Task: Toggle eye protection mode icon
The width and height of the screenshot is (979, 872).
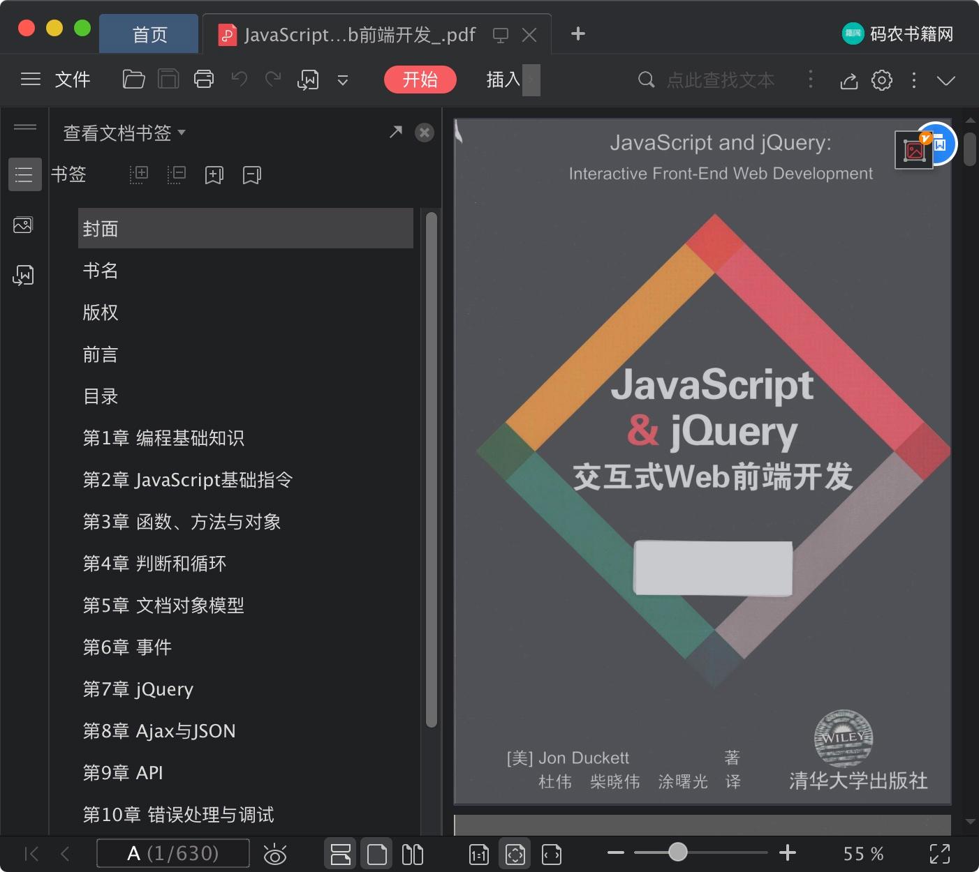Action: coord(275,854)
